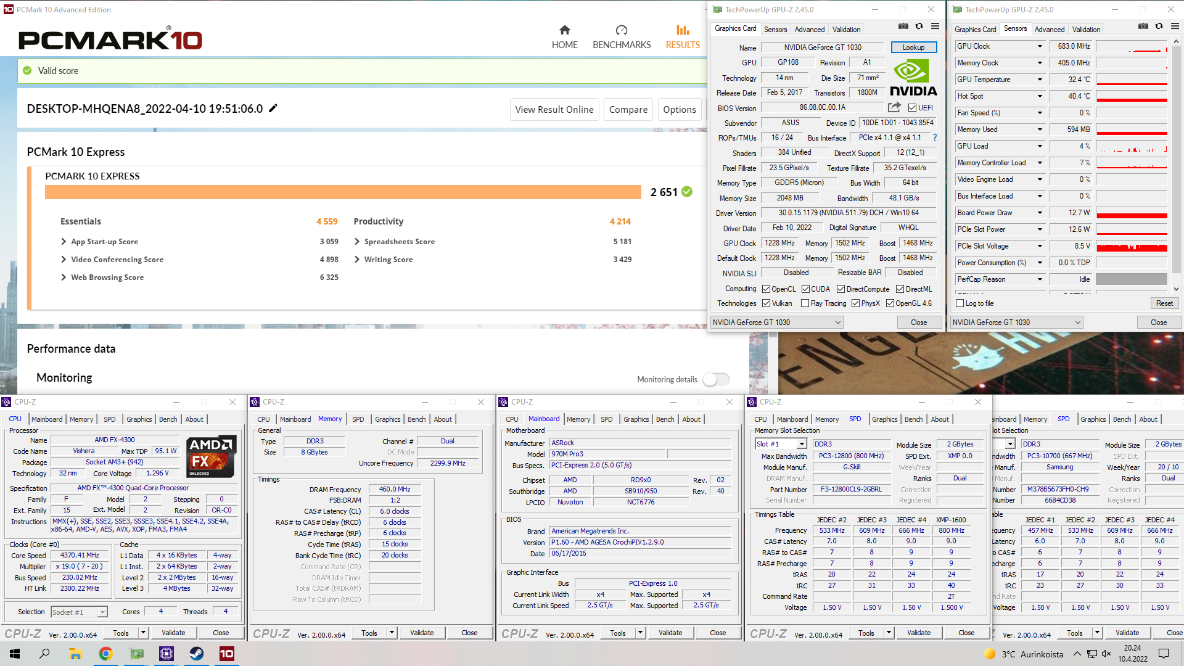The width and height of the screenshot is (1184, 666).
Task: Open the RESULTS bar chart icon
Action: point(683,30)
